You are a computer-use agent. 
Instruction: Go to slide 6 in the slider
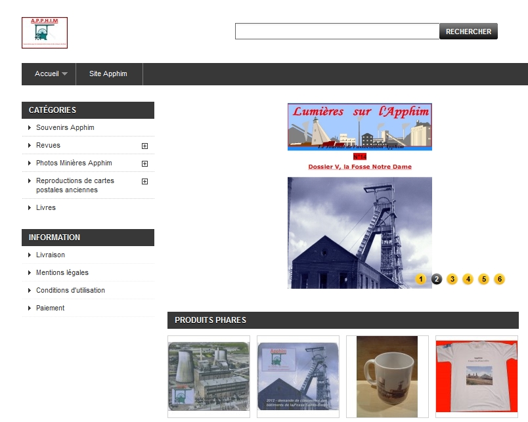tap(500, 279)
